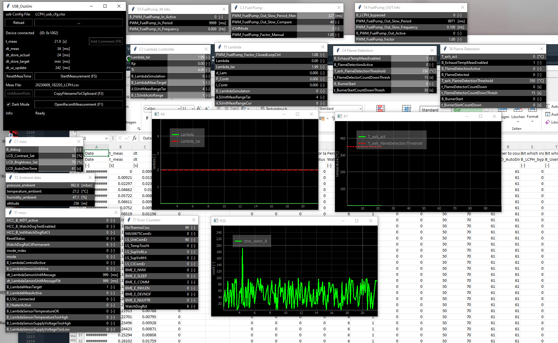Open the Löschen cells menu
Screen dimensions: 558x343
coord(518,119)
